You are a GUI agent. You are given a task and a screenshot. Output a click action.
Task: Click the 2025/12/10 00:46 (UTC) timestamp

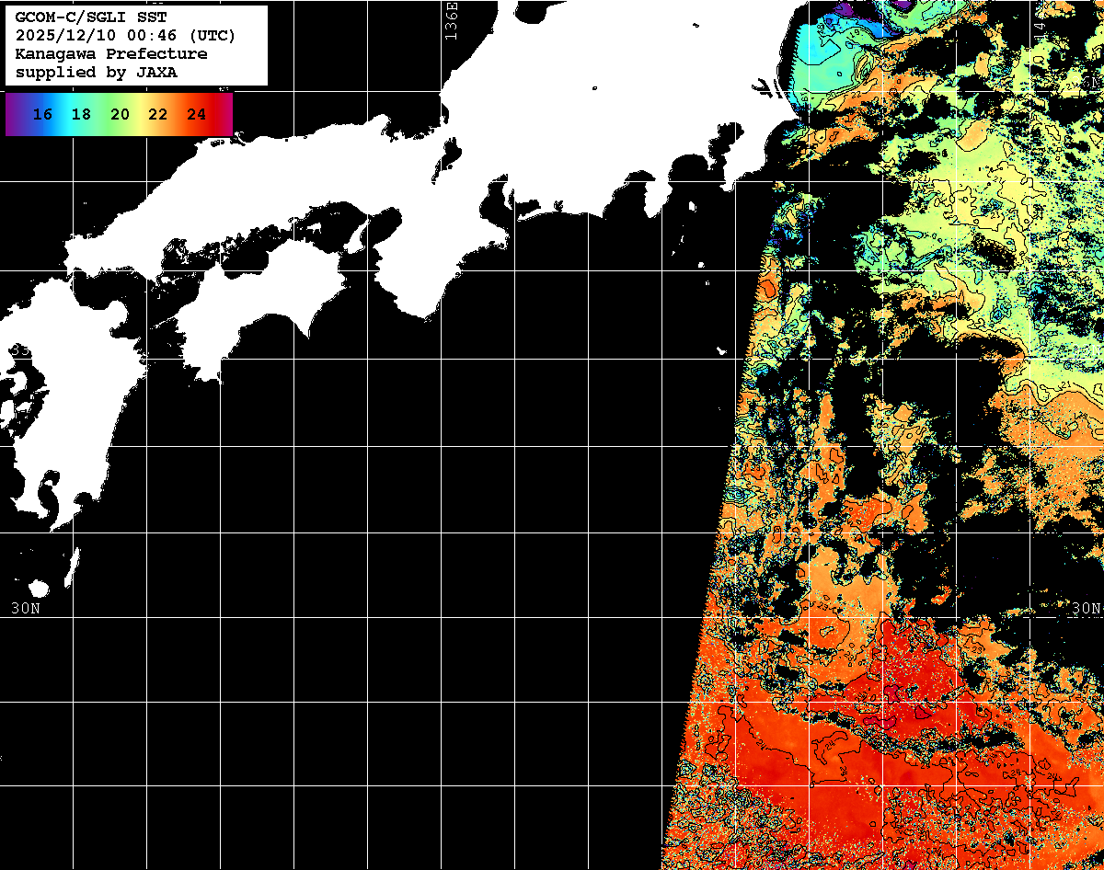[125, 36]
